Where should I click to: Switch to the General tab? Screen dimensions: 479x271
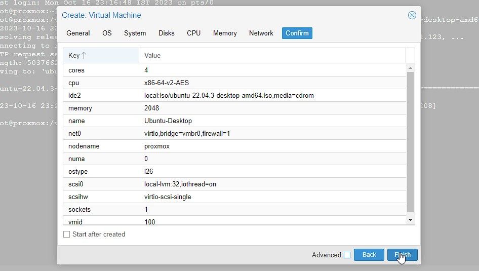pyautogui.click(x=78, y=33)
